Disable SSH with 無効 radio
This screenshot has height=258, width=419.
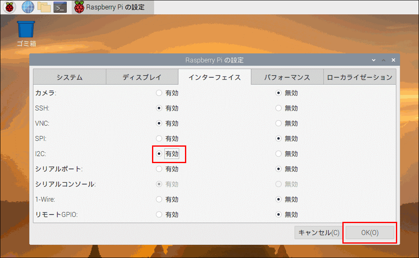279,108
